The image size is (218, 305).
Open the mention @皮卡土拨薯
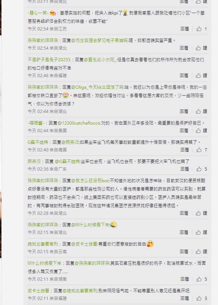[84, 244]
